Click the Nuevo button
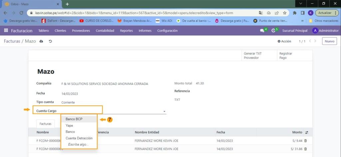The width and height of the screenshot is (341, 157). coord(329,41)
